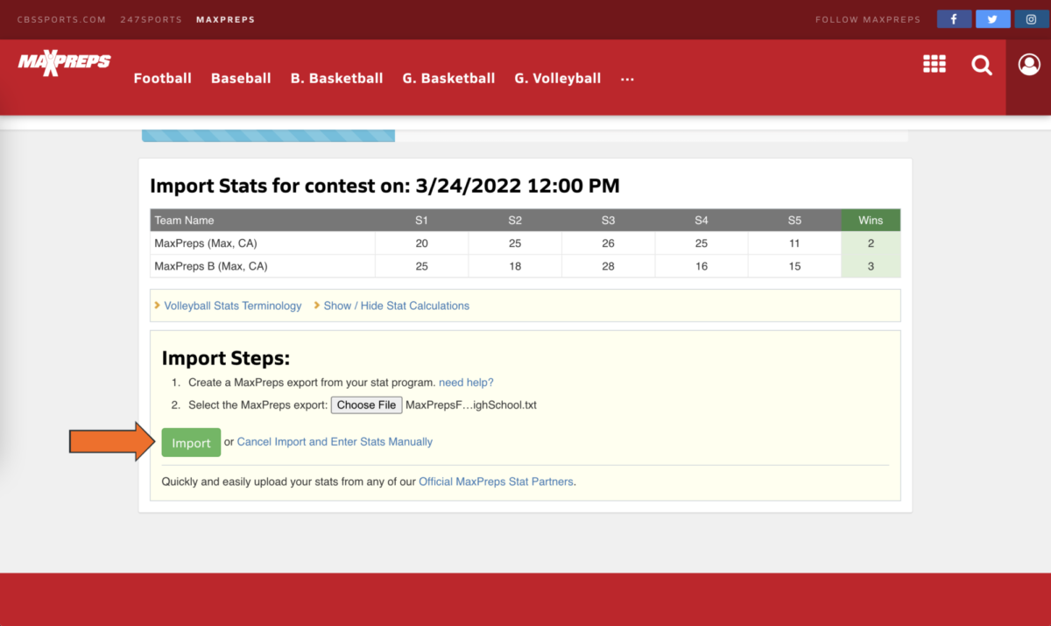Click the green Import button
The height and width of the screenshot is (626, 1051).
tap(191, 442)
